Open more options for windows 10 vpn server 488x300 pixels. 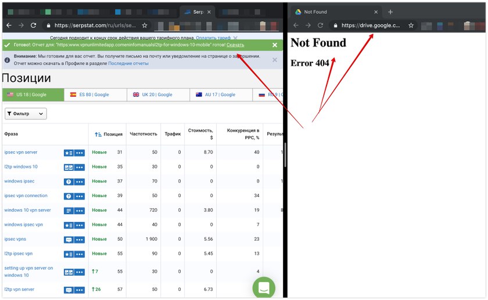pos(80,211)
